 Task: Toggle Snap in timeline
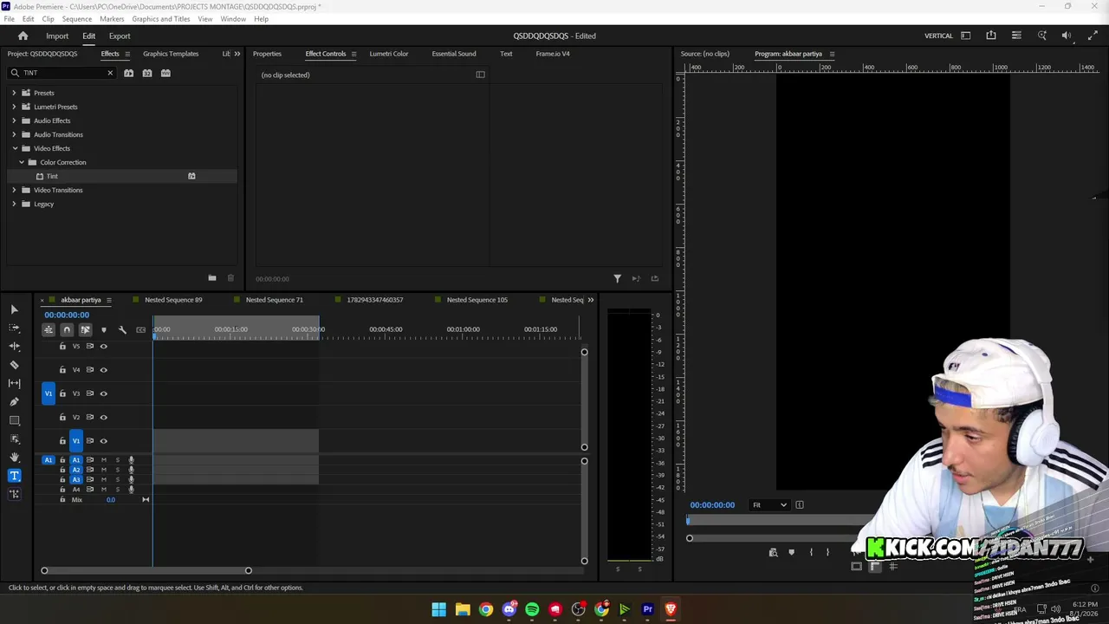pyautogui.click(x=67, y=329)
